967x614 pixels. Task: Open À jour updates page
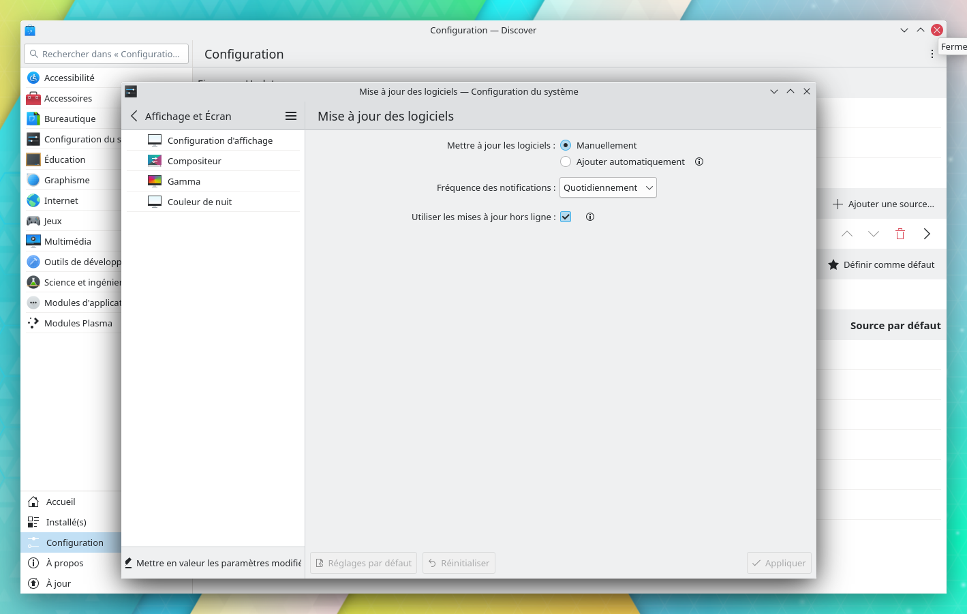[71, 583]
